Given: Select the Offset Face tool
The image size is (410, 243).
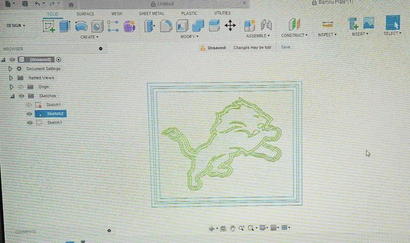Looking at the screenshot, I should click(x=214, y=26).
